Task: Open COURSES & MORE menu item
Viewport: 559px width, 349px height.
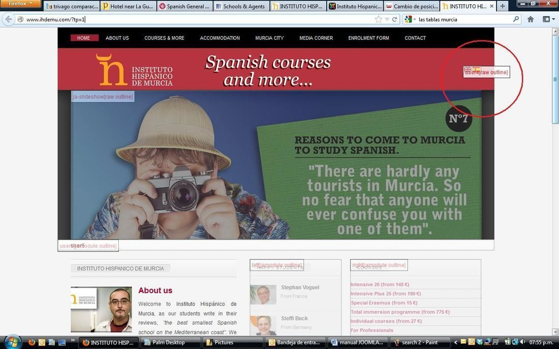Action: (164, 38)
